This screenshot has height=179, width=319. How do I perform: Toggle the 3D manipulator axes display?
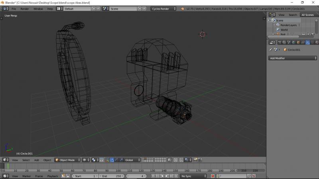point(107,160)
